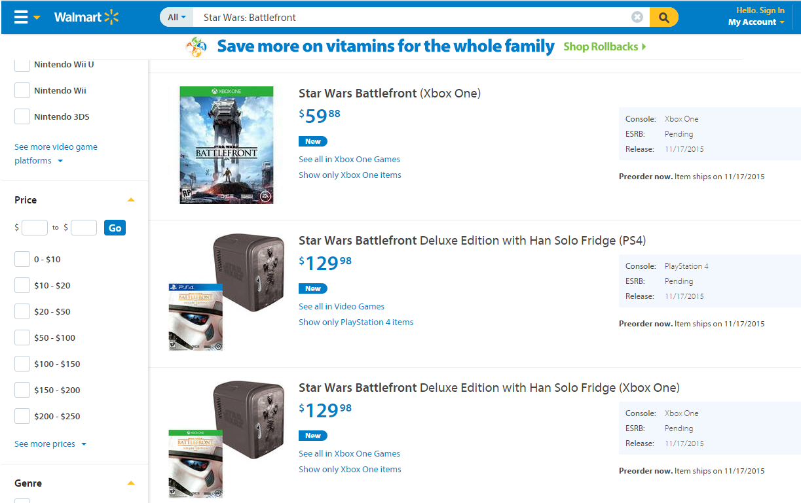Enable the $100 - $150 price filter
The image size is (801, 503).
pos(22,364)
